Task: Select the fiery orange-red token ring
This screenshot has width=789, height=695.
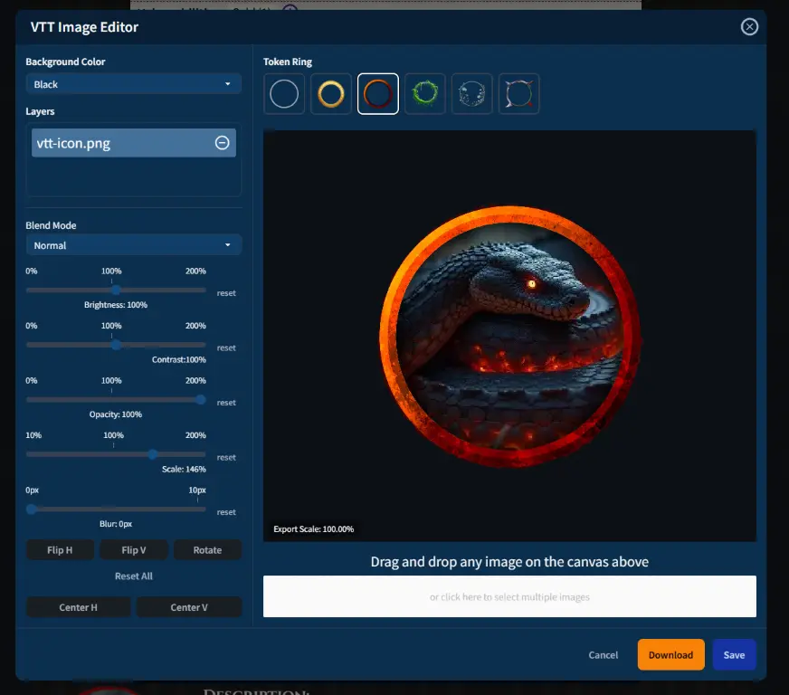Action: coord(378,94)
